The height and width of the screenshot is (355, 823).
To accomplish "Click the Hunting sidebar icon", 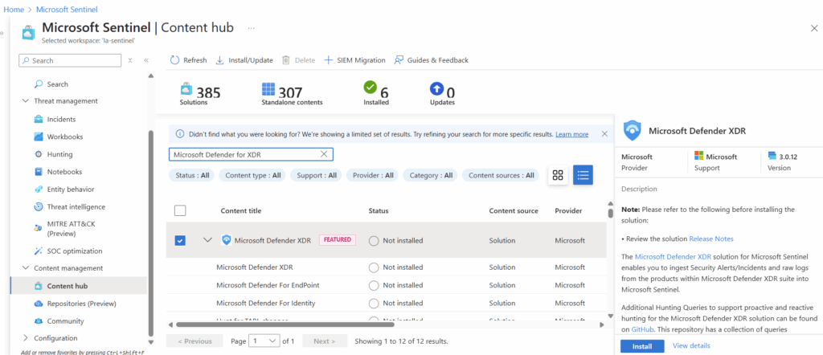I will point(39,154).
